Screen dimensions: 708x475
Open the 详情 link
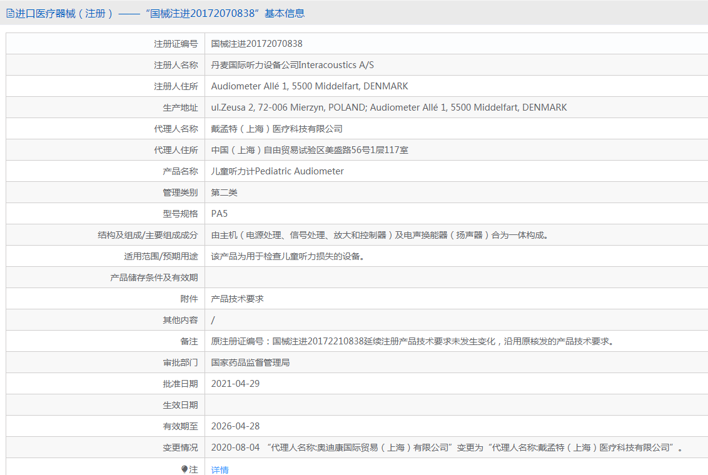point(220,469)
